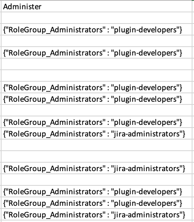Click the fifth plugin-developers cell

point(97,122)
